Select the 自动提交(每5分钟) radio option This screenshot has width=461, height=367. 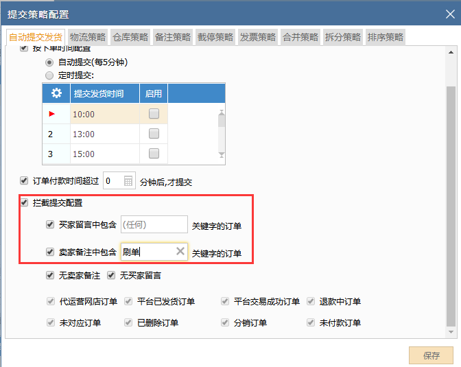pos(49,62)
